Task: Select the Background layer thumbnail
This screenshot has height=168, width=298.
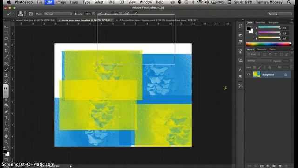Action: click(257, 75)
